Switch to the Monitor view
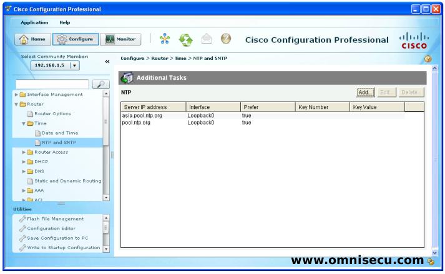445x274 pixels. point(120,39)
